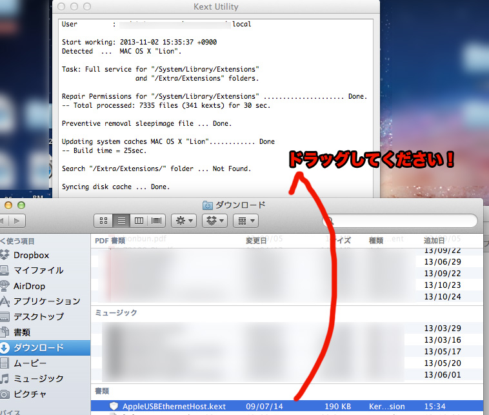Click the 13/10/24 date row

[443, 297]
